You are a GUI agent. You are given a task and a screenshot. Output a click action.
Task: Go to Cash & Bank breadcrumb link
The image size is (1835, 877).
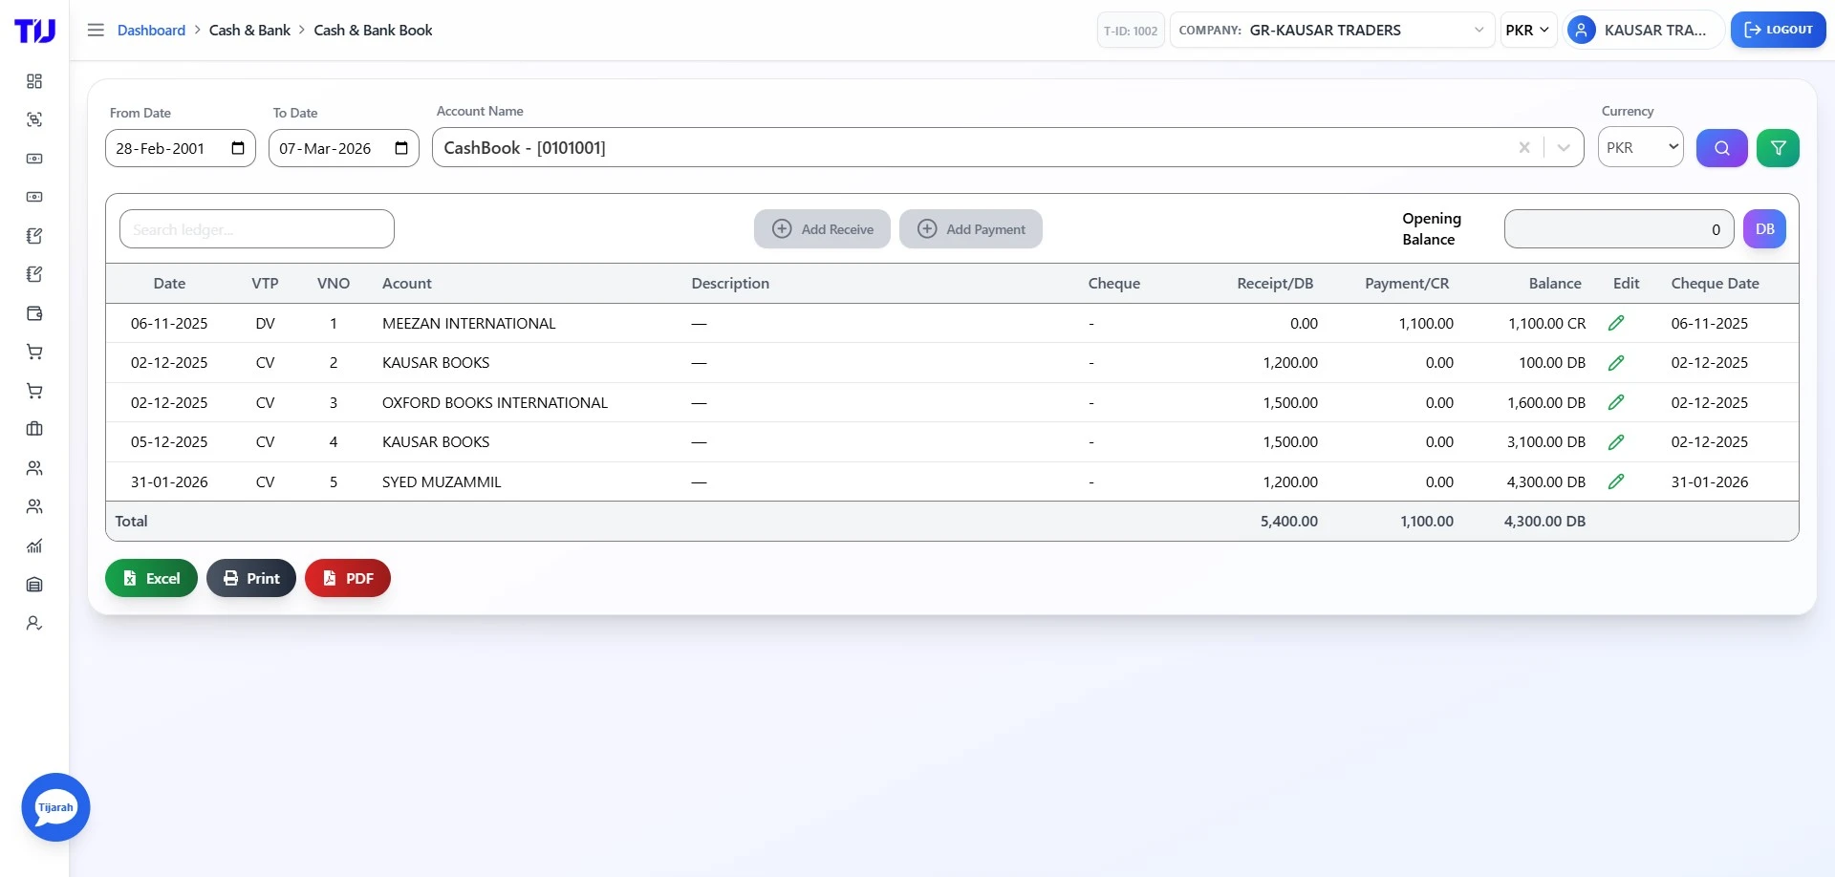(250, 30)
